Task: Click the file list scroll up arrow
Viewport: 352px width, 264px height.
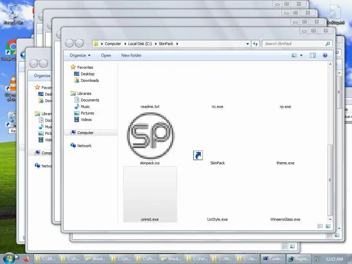Action: (330, 64)
